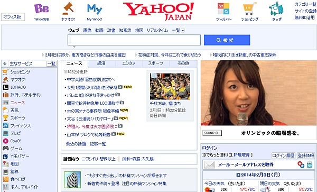Switch to the Economy tab

[x=101, y=63]
